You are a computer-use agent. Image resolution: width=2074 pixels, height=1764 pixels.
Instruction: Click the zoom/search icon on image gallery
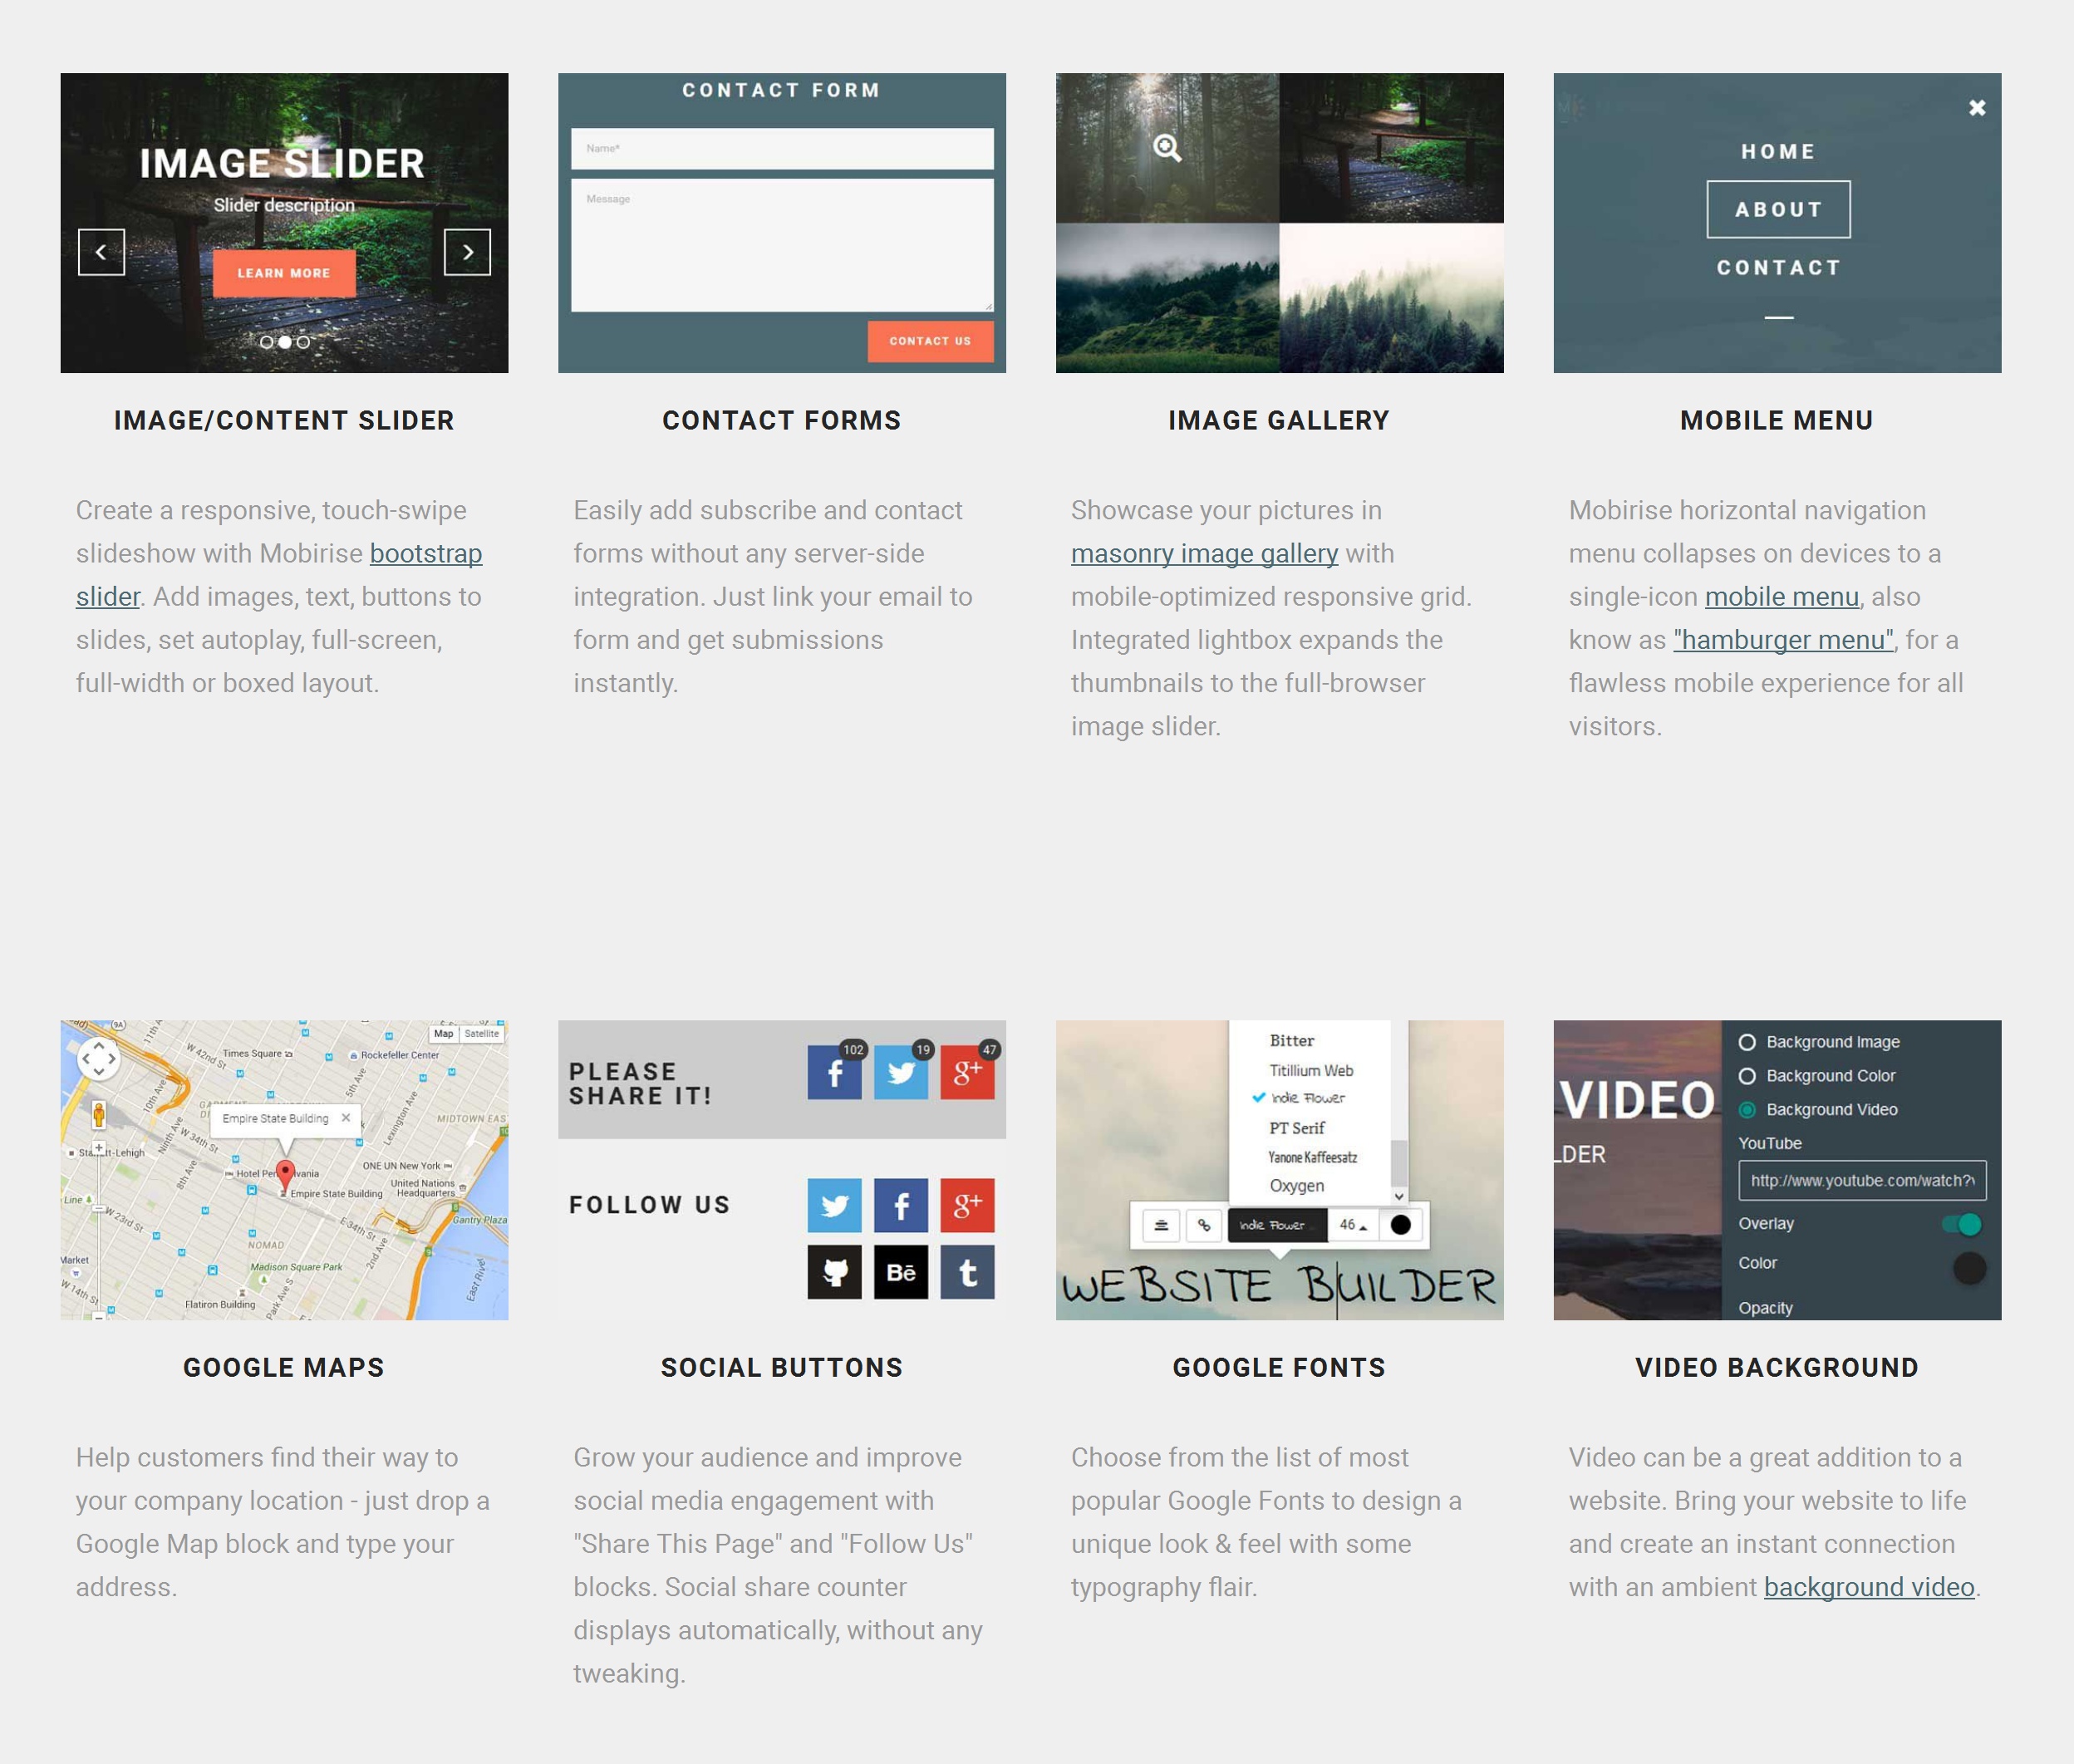tap(1167, 147)
